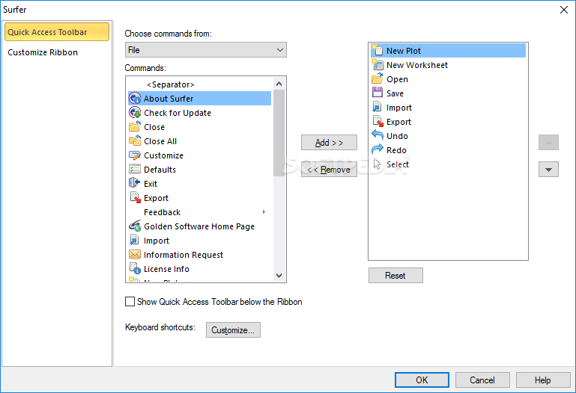Screen dimensions: 576x393
Task: Click the Customize command icon
Action: point(135,155)
